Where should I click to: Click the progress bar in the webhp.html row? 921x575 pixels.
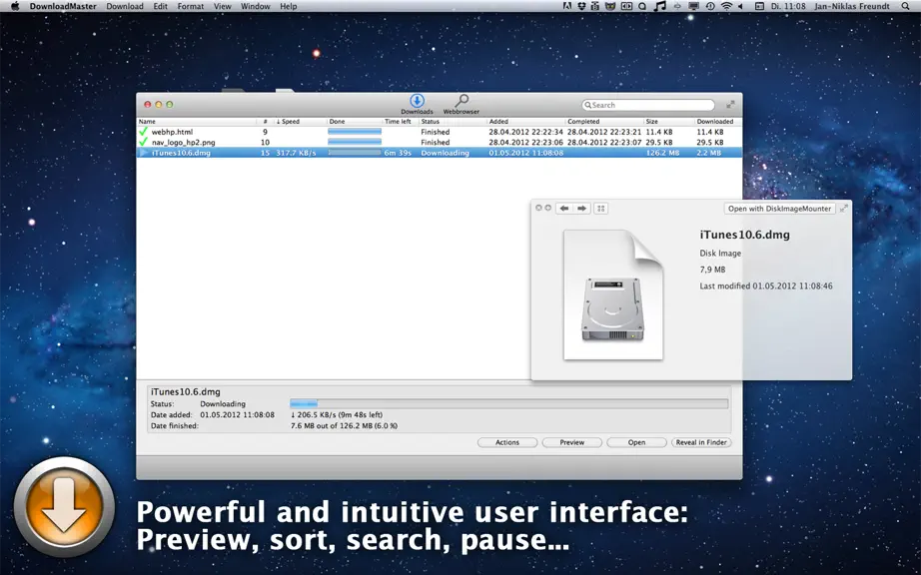(x=355, y=132)
